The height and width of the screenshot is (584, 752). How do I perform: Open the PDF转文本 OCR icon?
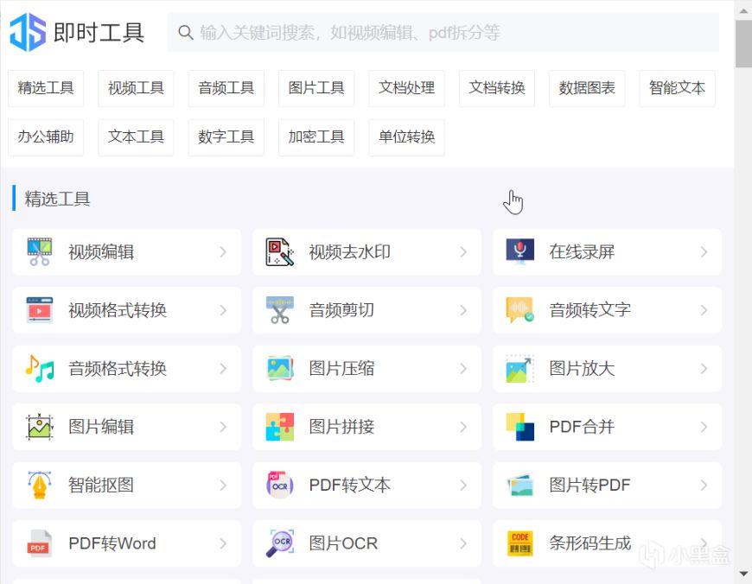[x=279, y=486]
